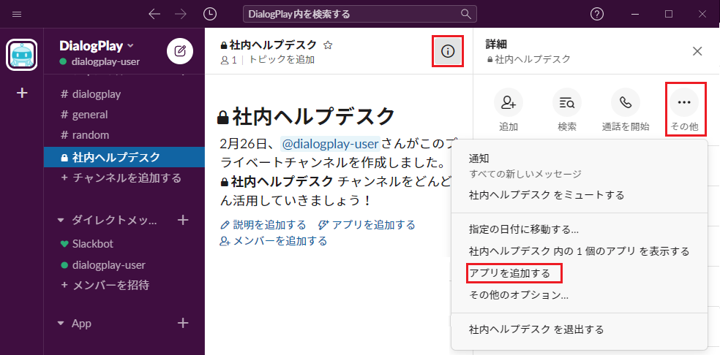Add a workspace with plus icon
The image size is (720, 355).
tap(22, 93)
